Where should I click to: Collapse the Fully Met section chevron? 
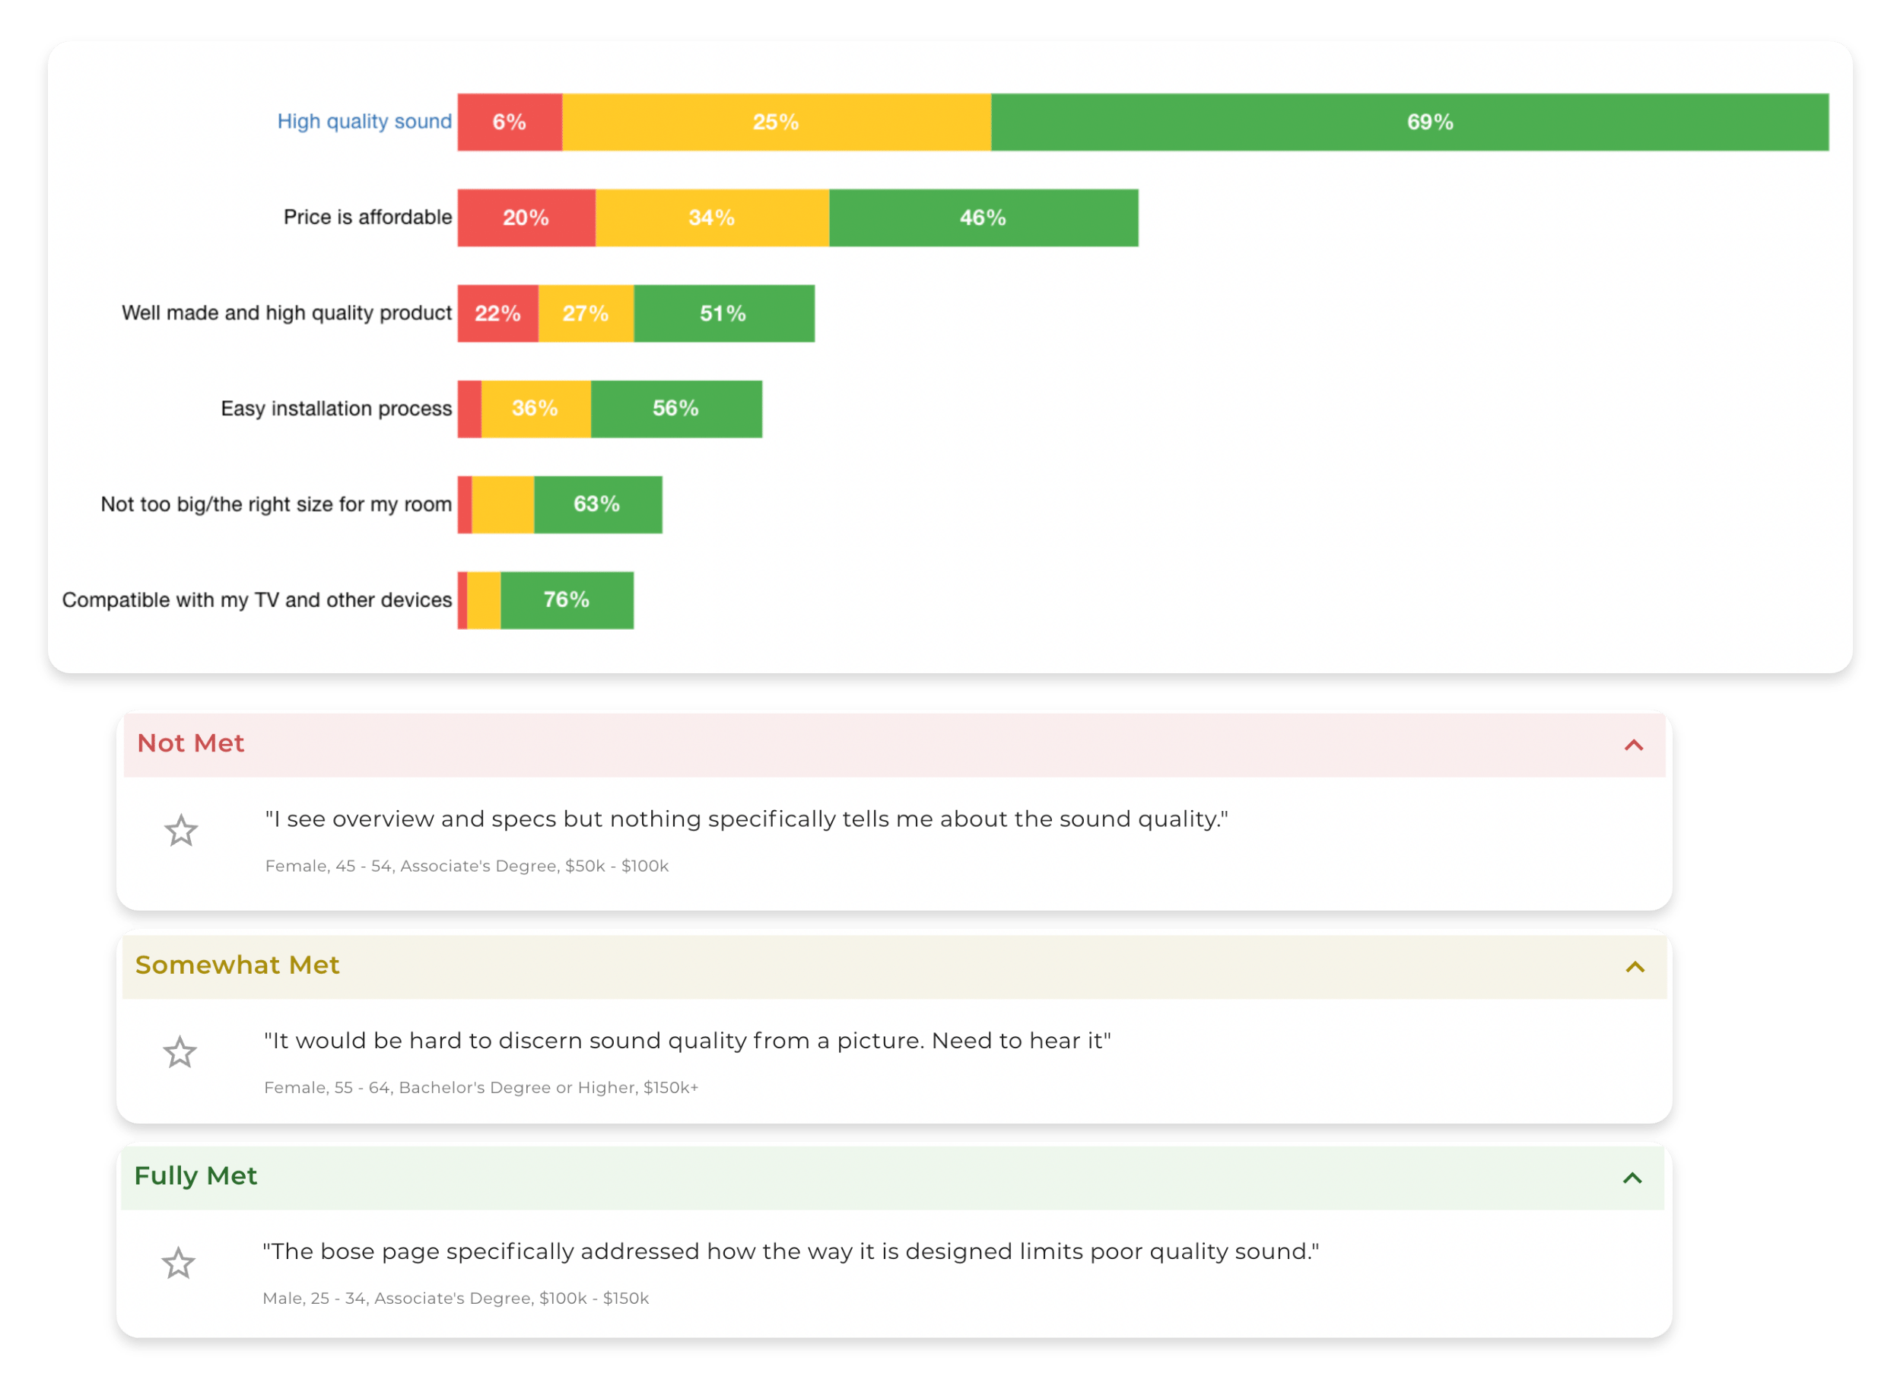[1632, 1178]
